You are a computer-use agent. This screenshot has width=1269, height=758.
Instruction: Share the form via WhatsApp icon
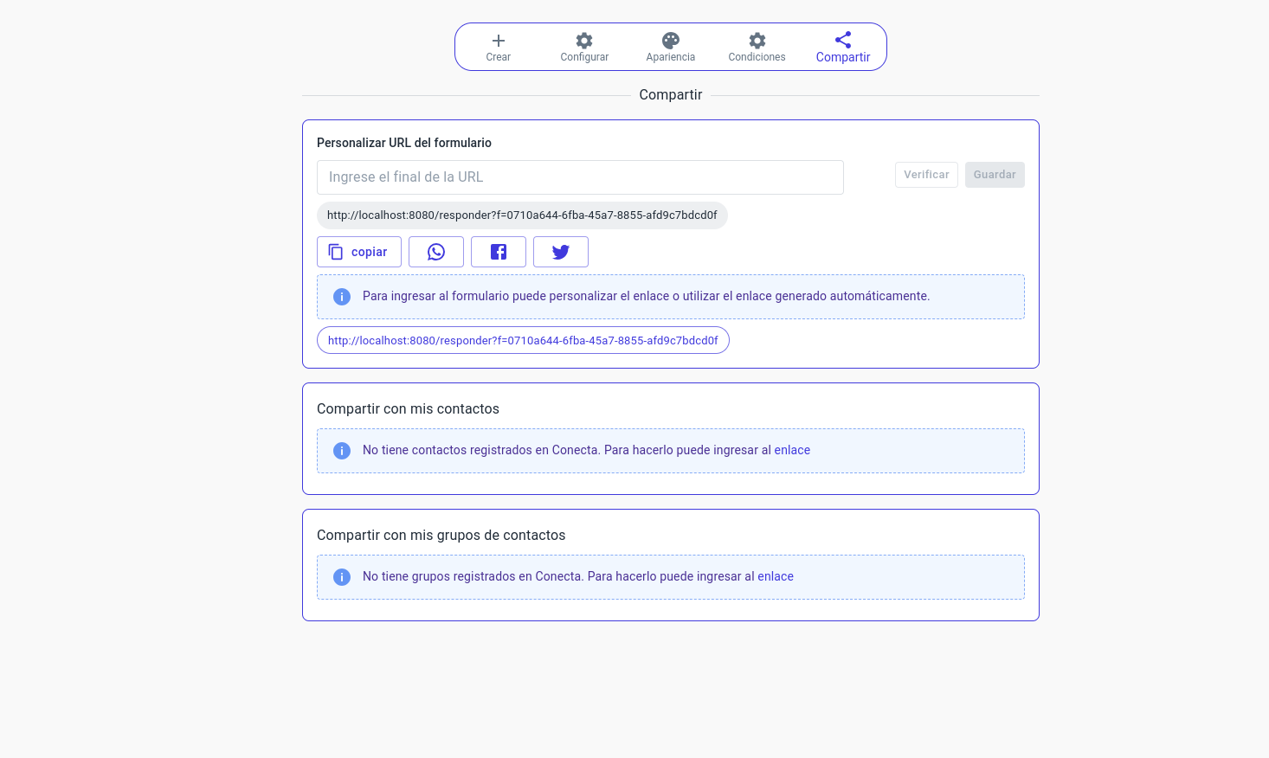pyautogui.click(x=436, y=252)
